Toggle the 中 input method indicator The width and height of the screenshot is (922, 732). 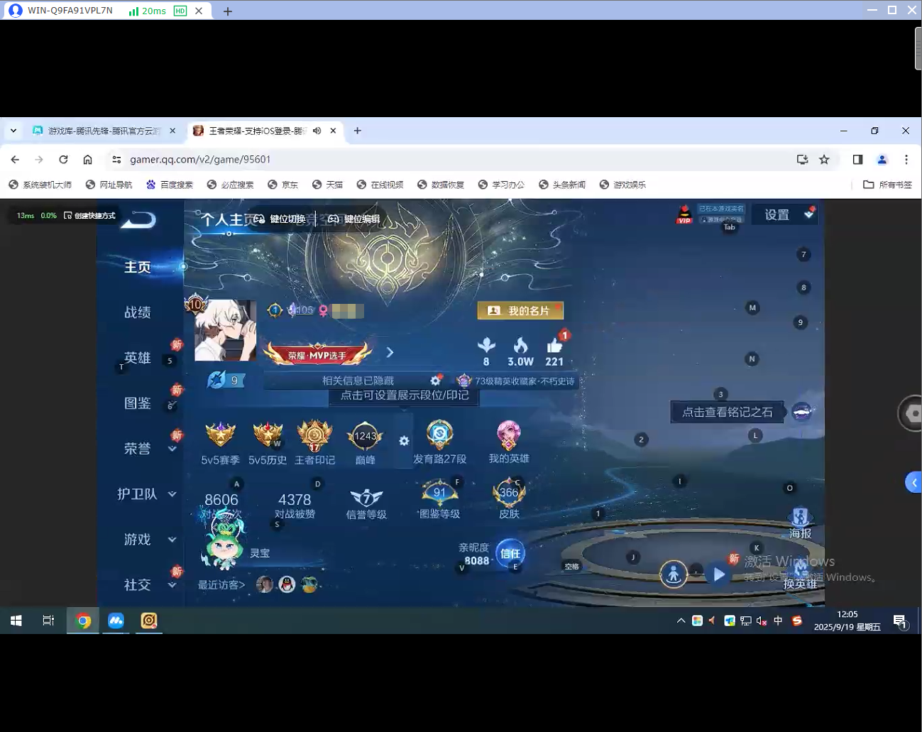pos(778,621)
